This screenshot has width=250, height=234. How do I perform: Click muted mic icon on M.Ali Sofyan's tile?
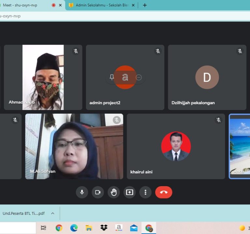(x=117, y=120)
